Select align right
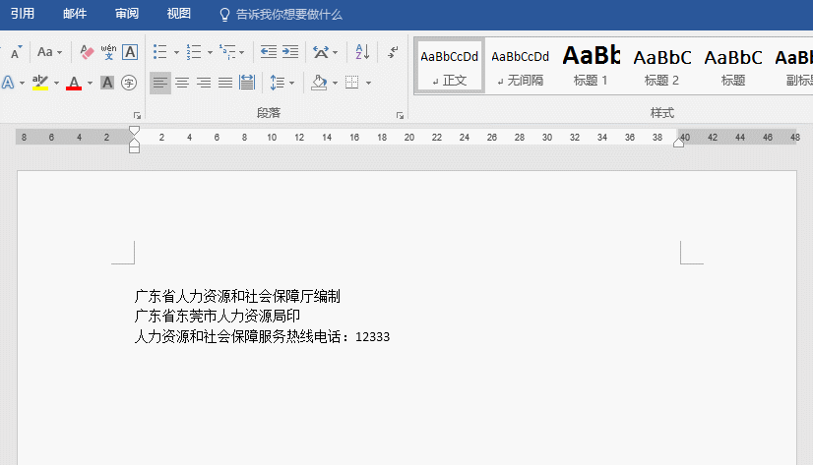Image resolution: width=813 pixels, height=465 pixels. (x=204, y=83)
